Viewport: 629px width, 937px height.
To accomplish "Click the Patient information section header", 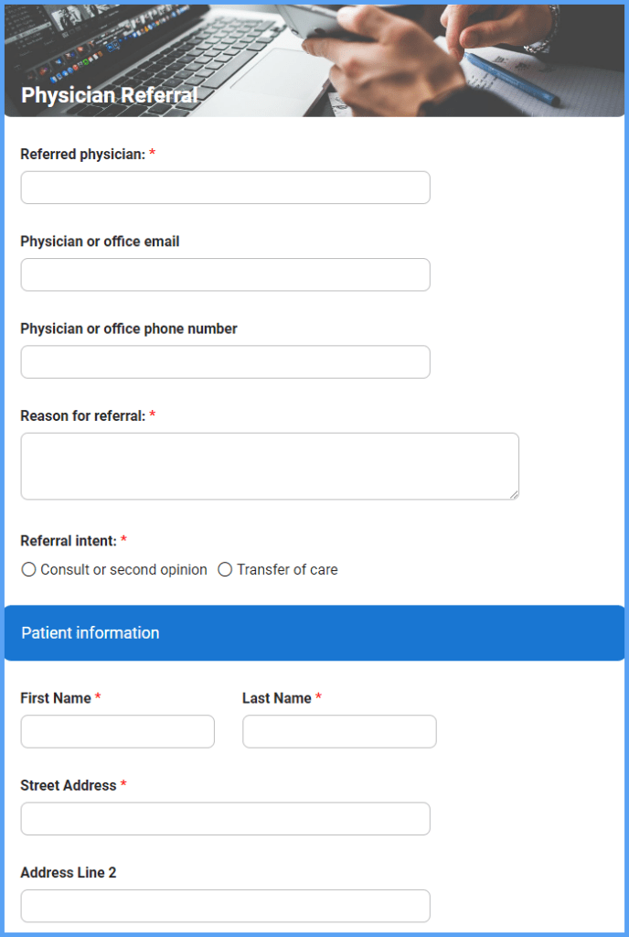I will click(x=89, y=632).
